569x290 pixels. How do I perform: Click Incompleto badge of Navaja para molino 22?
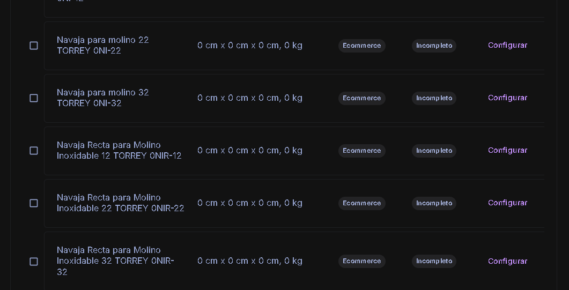pyautogui.click(x=434, y=46)
